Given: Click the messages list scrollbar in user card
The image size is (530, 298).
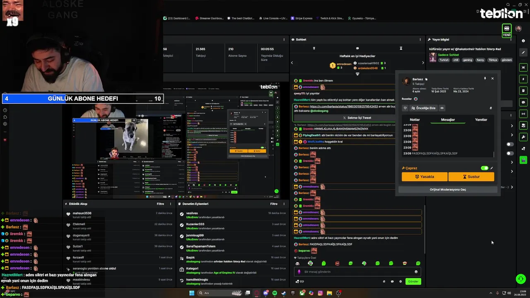Looking at the screenshot, I should click(494, 154).
